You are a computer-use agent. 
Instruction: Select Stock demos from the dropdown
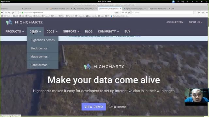click(42, 48)
